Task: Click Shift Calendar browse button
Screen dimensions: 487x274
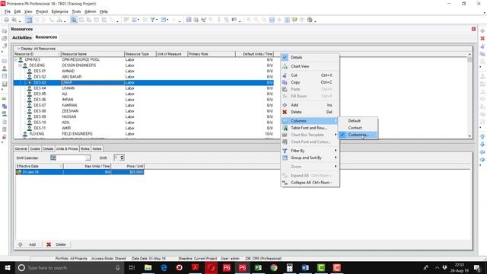Action: pos(88,158)
